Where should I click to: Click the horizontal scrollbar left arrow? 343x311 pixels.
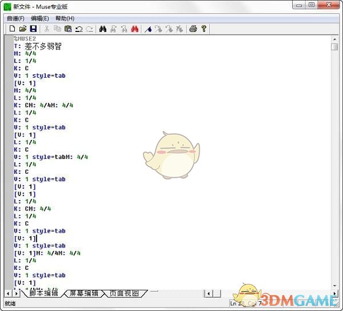[209, 293]
